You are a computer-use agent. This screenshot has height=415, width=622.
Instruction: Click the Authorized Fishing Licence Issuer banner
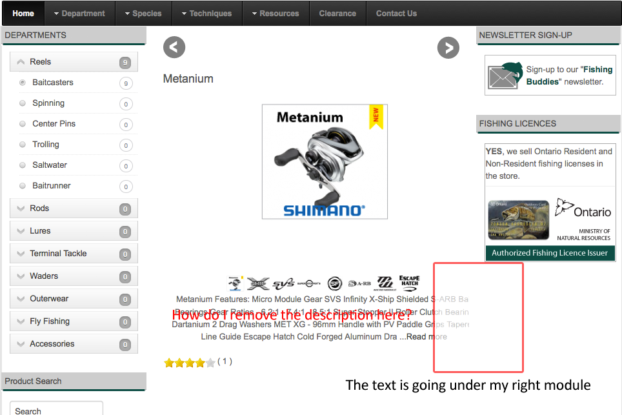550,253
